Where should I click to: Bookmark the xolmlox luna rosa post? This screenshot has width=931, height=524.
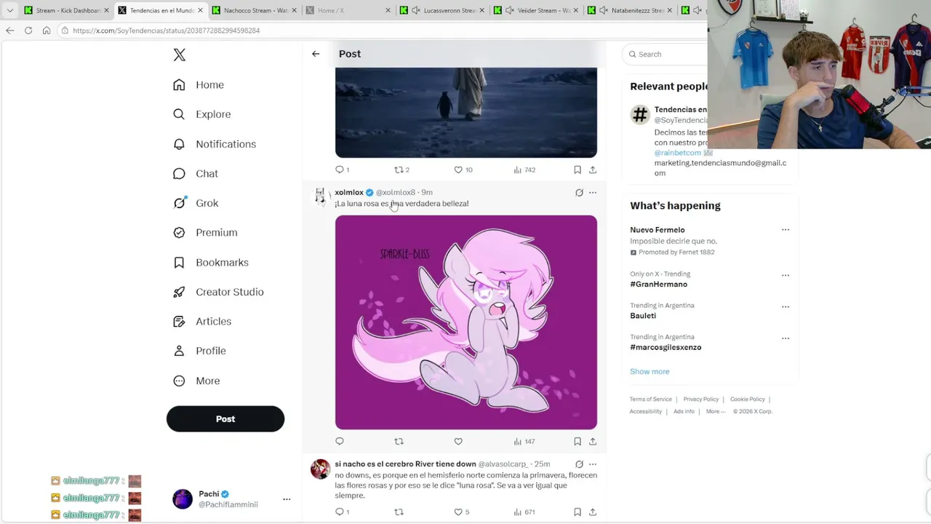(578, 441)
